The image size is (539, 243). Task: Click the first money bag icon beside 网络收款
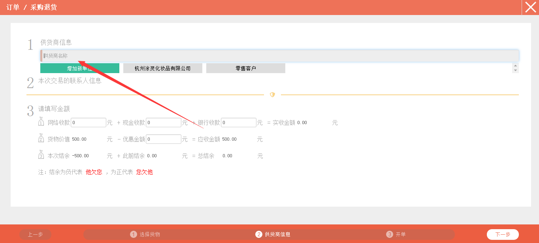coord(41,121)
